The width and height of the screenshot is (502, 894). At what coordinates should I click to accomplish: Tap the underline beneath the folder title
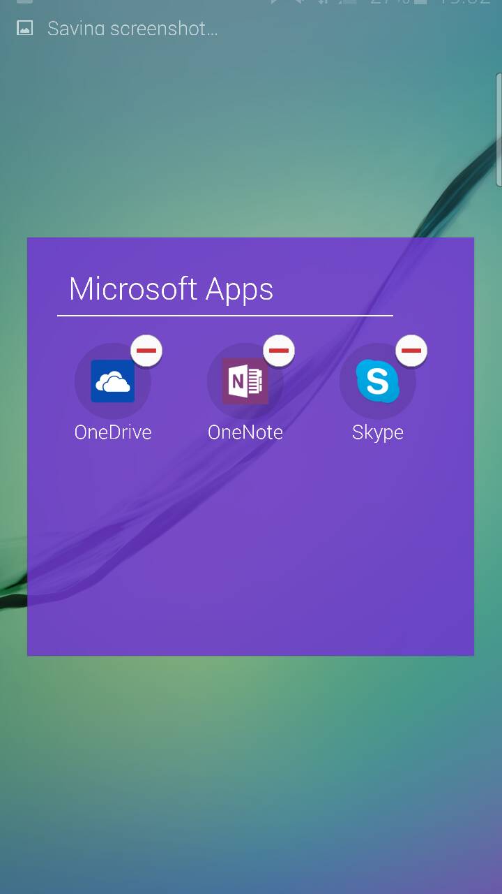225,316
